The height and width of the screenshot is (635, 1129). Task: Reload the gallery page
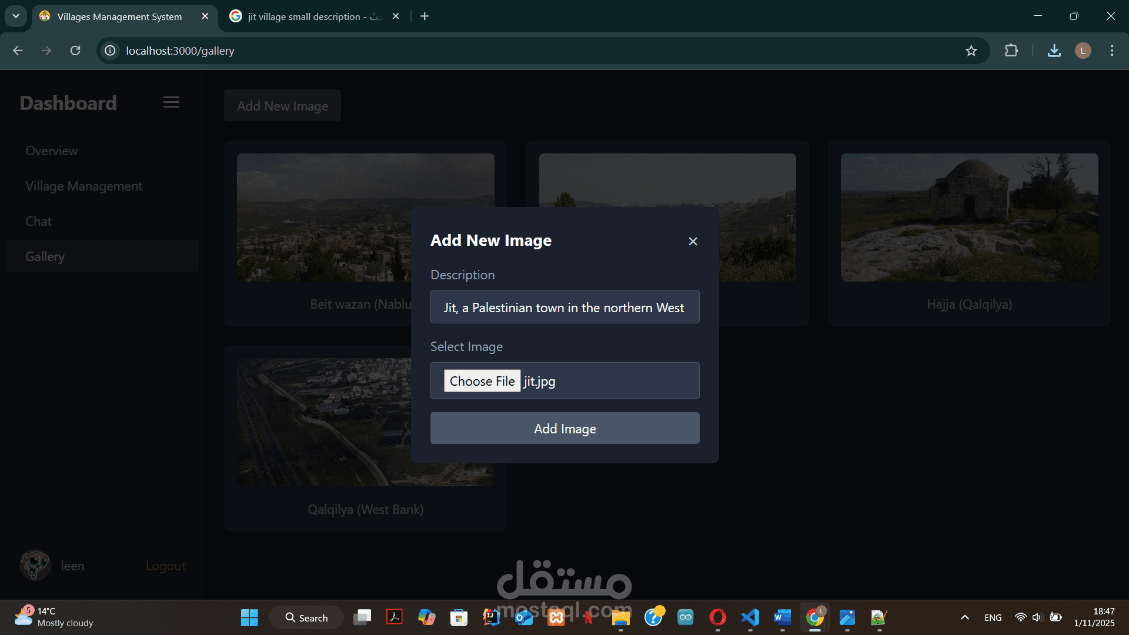pos(75,51)
